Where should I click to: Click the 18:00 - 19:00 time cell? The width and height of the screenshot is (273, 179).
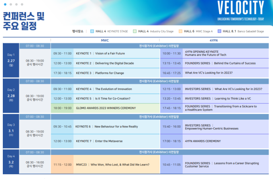tap(62, 108)
